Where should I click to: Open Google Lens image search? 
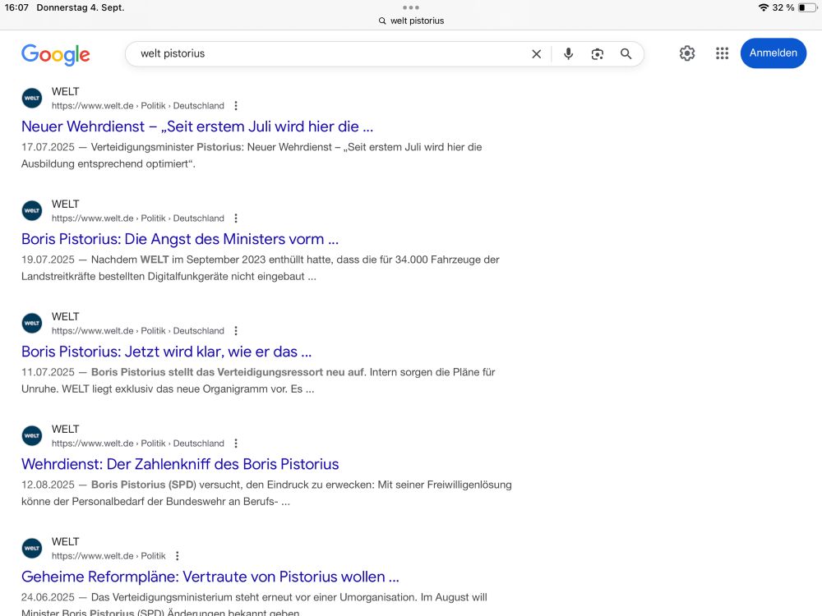click(x=597, y=54)
